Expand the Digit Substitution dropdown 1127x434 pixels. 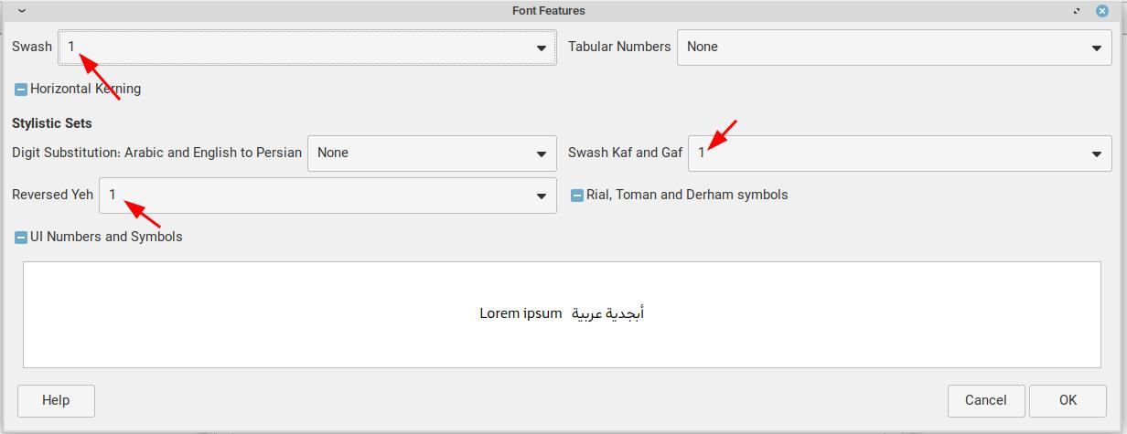432,153
